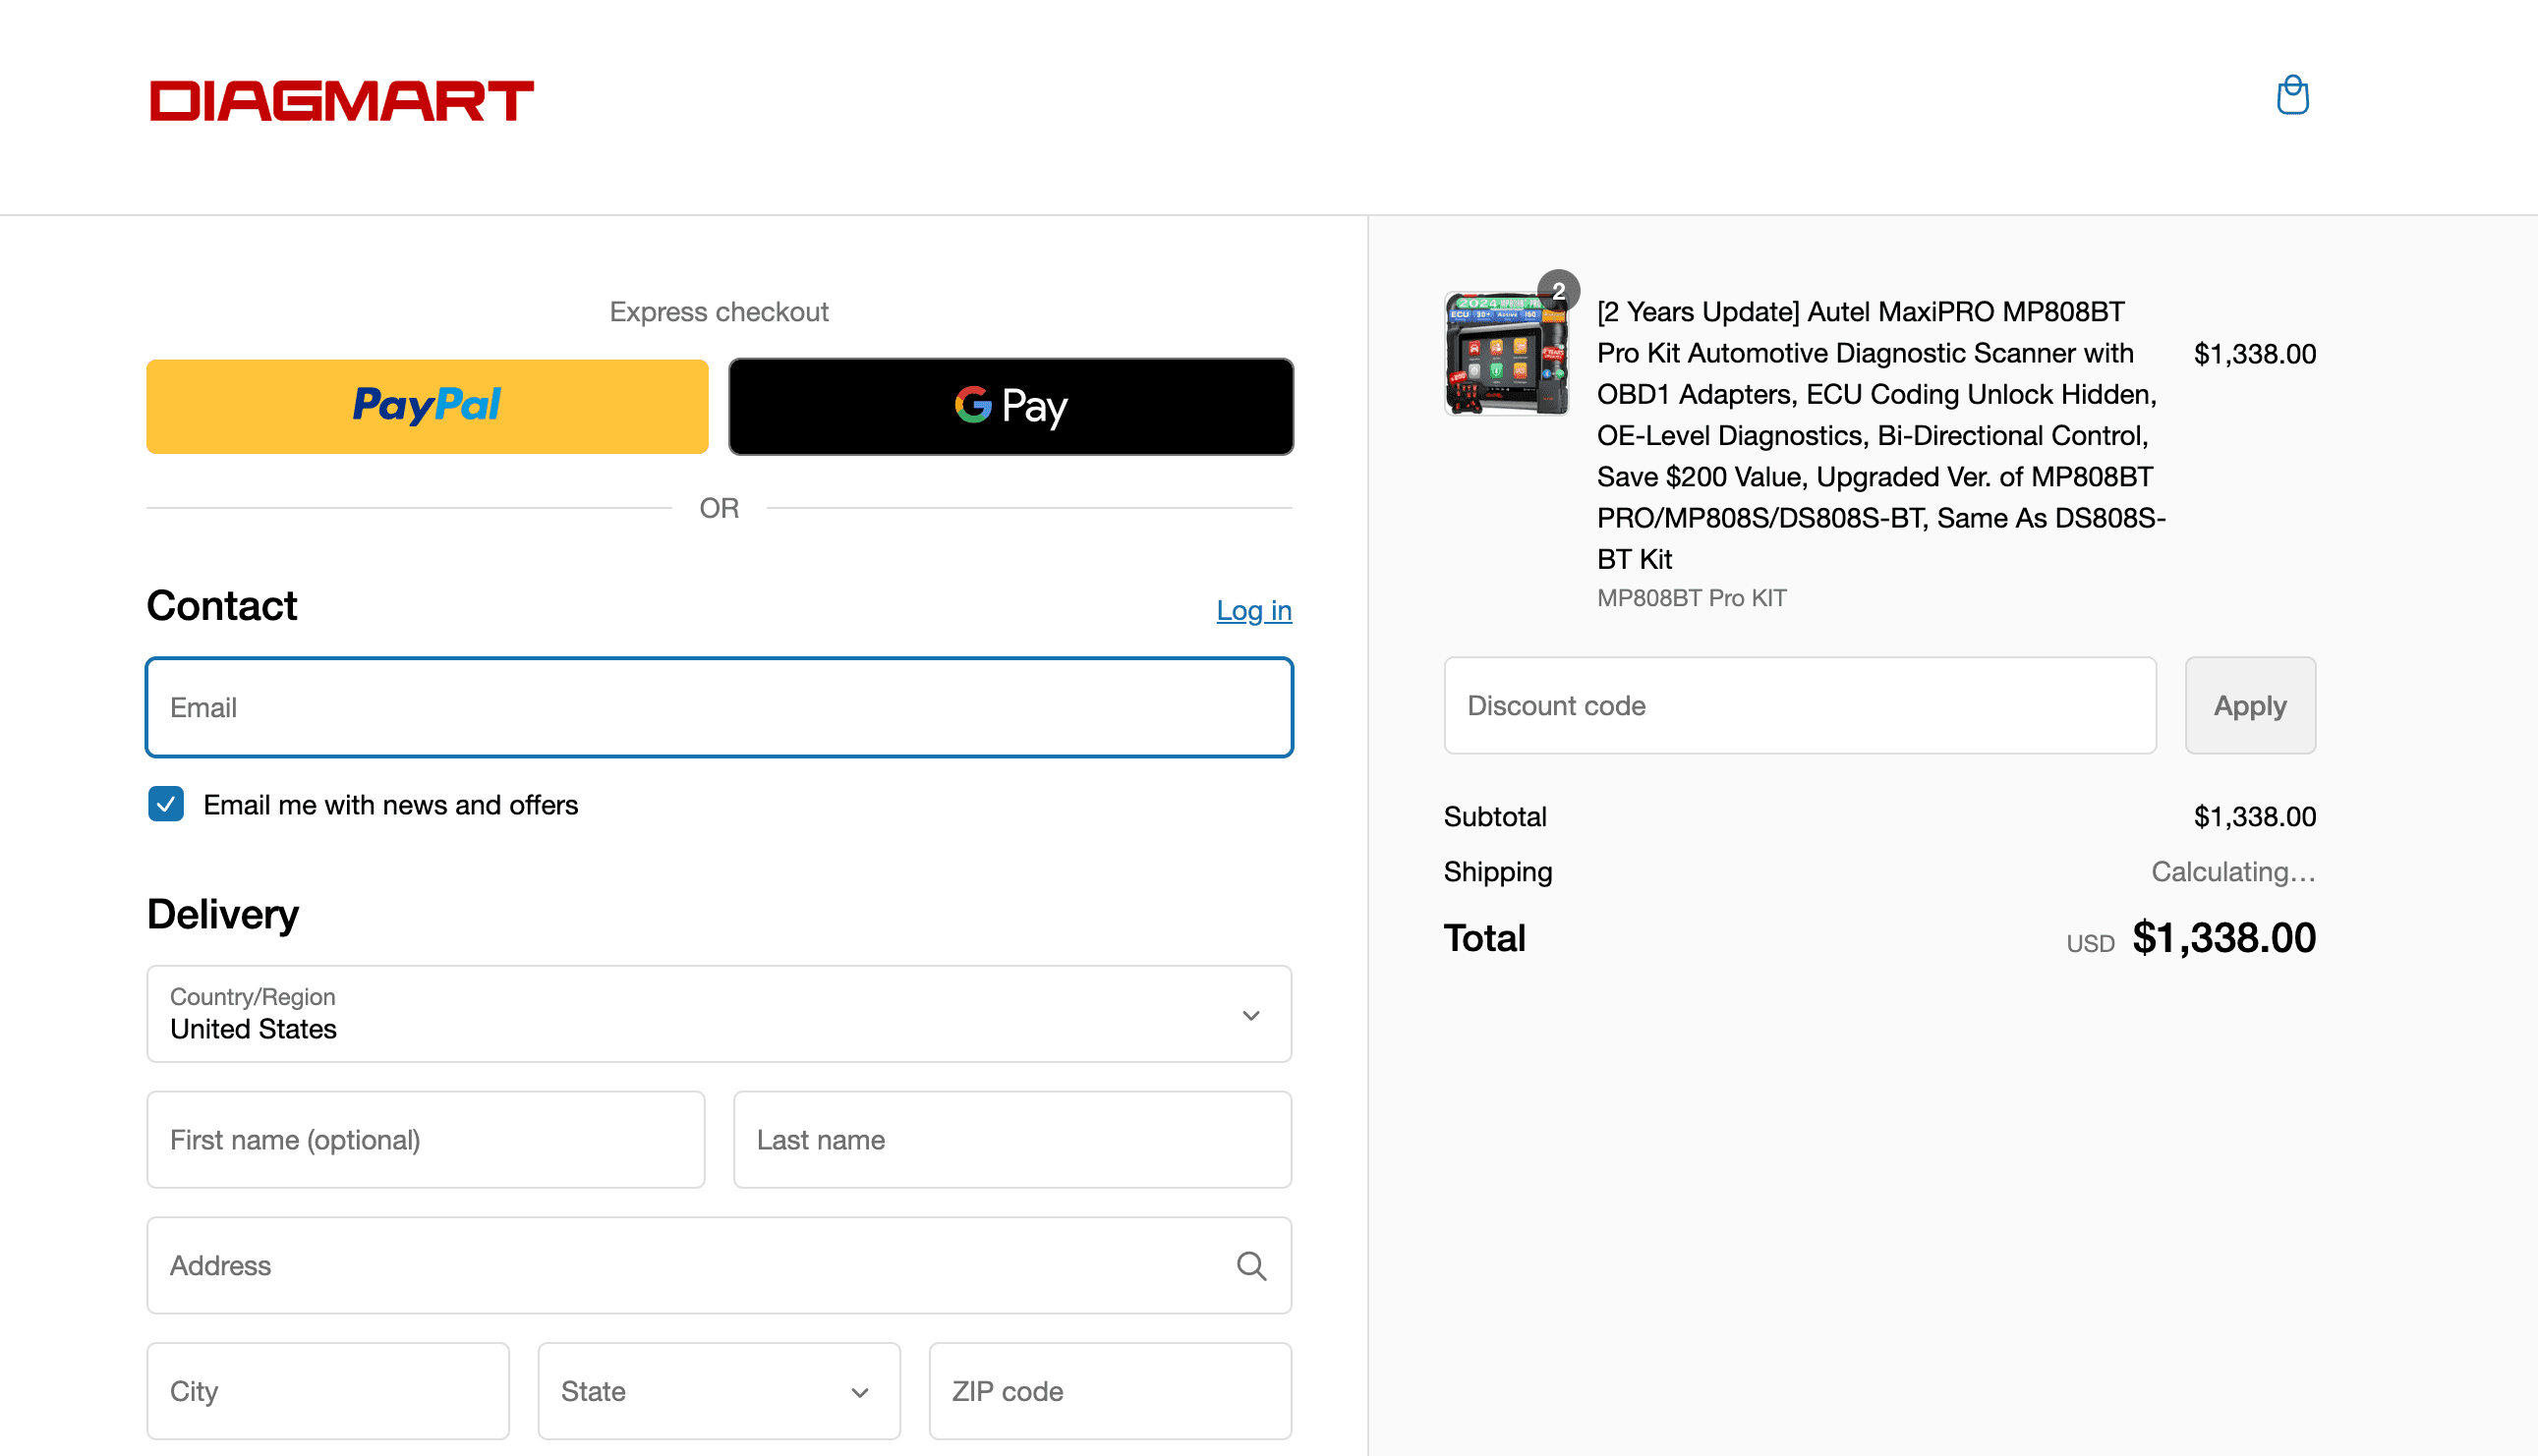Click the address search magnifier icon
The height and width of the screenshot is (1456, 2538).
1251,1266
